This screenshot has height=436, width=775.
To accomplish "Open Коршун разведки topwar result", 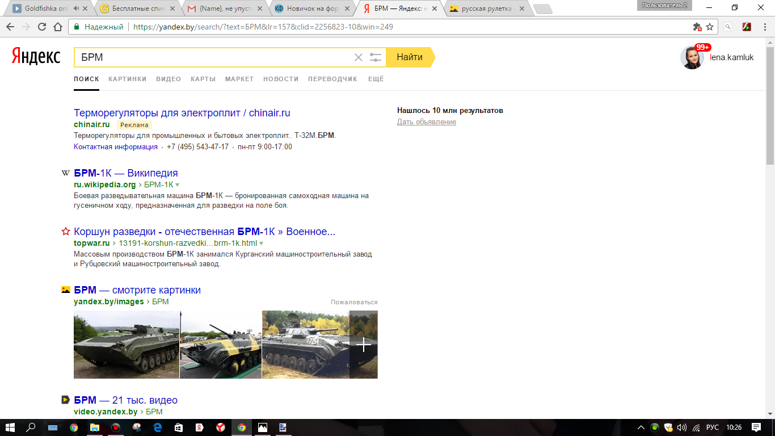I will pos(205,232).
